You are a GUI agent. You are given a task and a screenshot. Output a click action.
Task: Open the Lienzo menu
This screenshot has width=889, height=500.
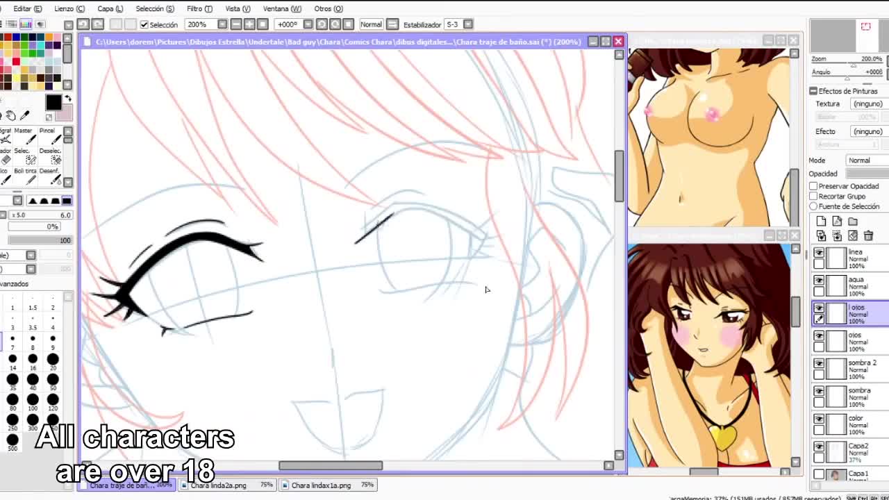point(69,8)
